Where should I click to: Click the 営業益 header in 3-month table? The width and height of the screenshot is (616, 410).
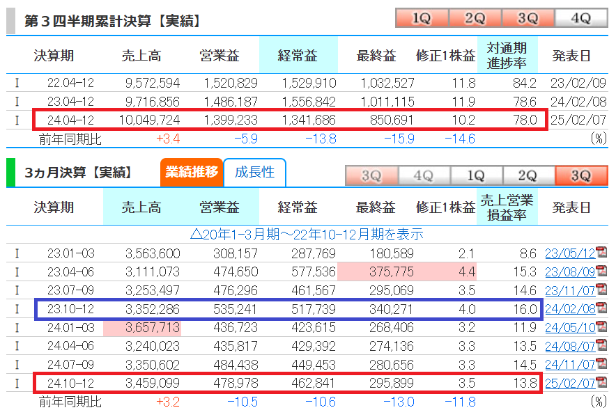pyautogui.click(x=220, y=207)
